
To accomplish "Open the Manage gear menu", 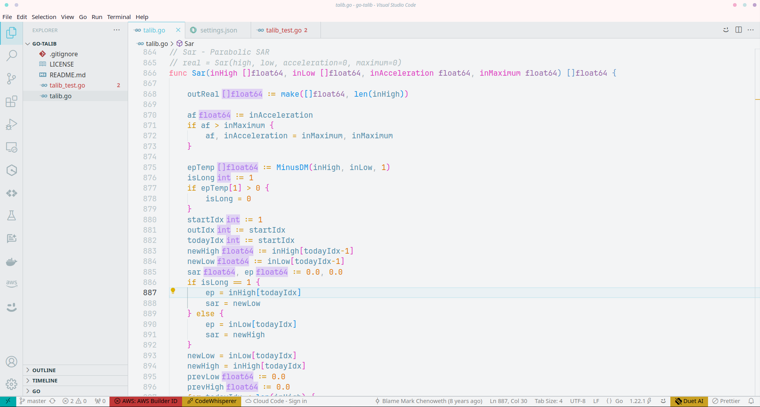I will click(x=12, y=384).
